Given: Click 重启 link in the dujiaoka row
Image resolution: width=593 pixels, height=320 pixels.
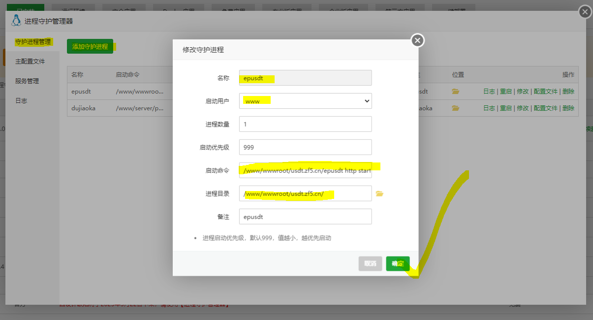Looking at the screenshot, I should [x=505, y=108].
